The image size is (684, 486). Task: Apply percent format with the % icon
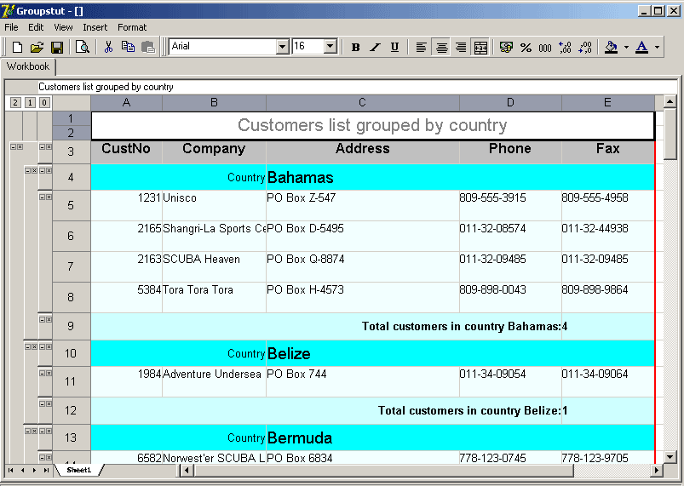tap(526, 48)
